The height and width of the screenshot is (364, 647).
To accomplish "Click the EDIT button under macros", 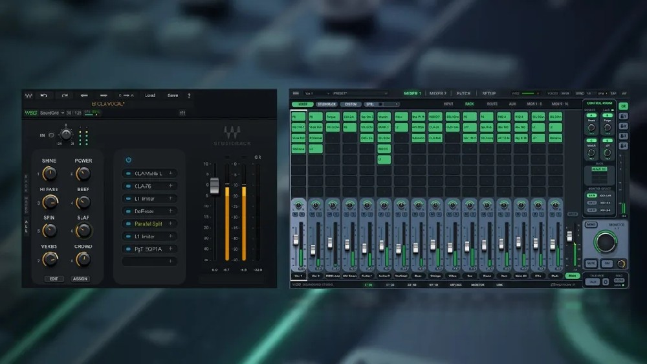I will tap(54, 279).
